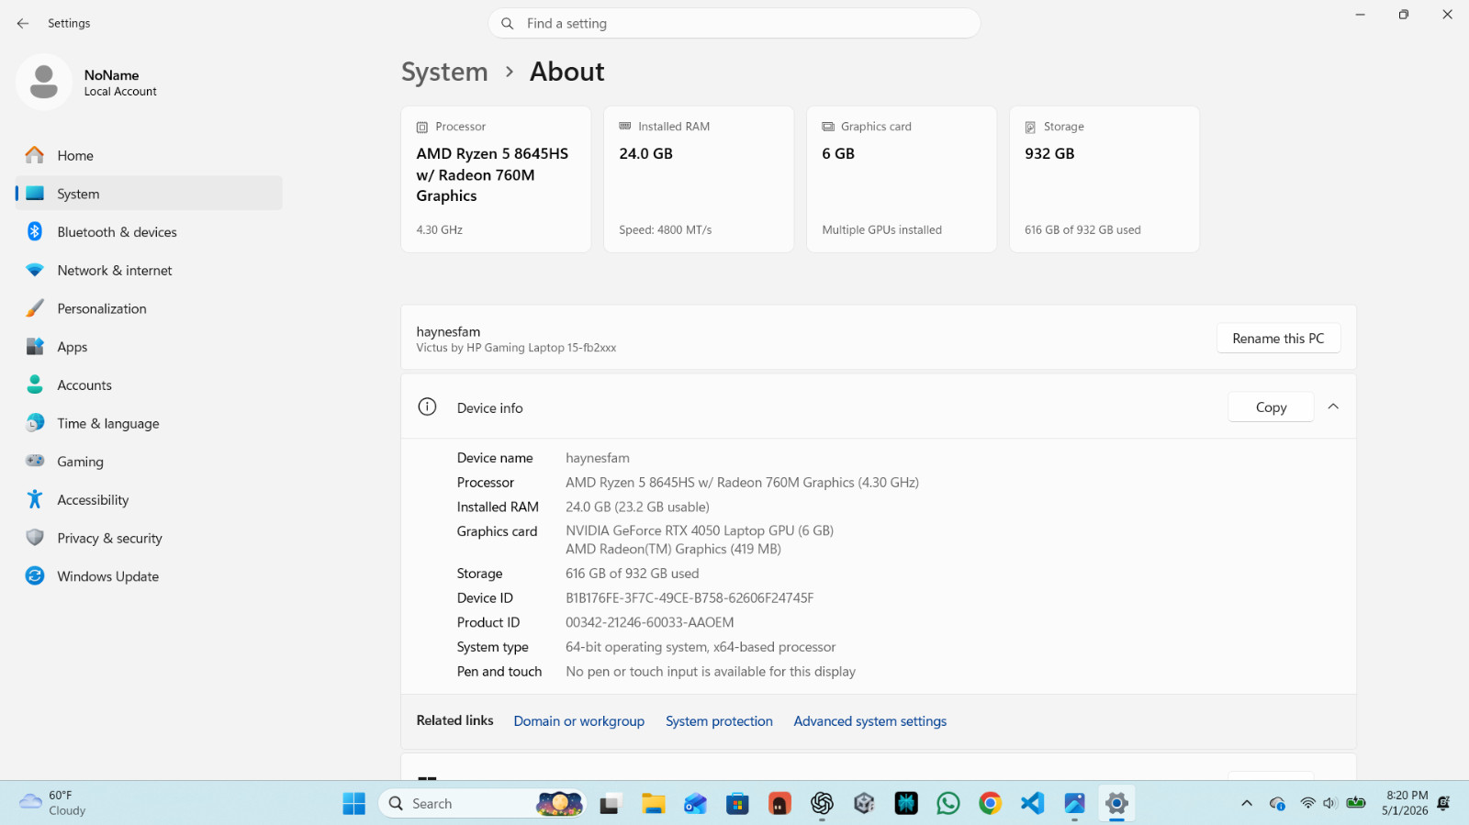Viewport: 1469px width, 825px height.
Task: Click the volume speaker tray icon
Action: point(1329,804)
